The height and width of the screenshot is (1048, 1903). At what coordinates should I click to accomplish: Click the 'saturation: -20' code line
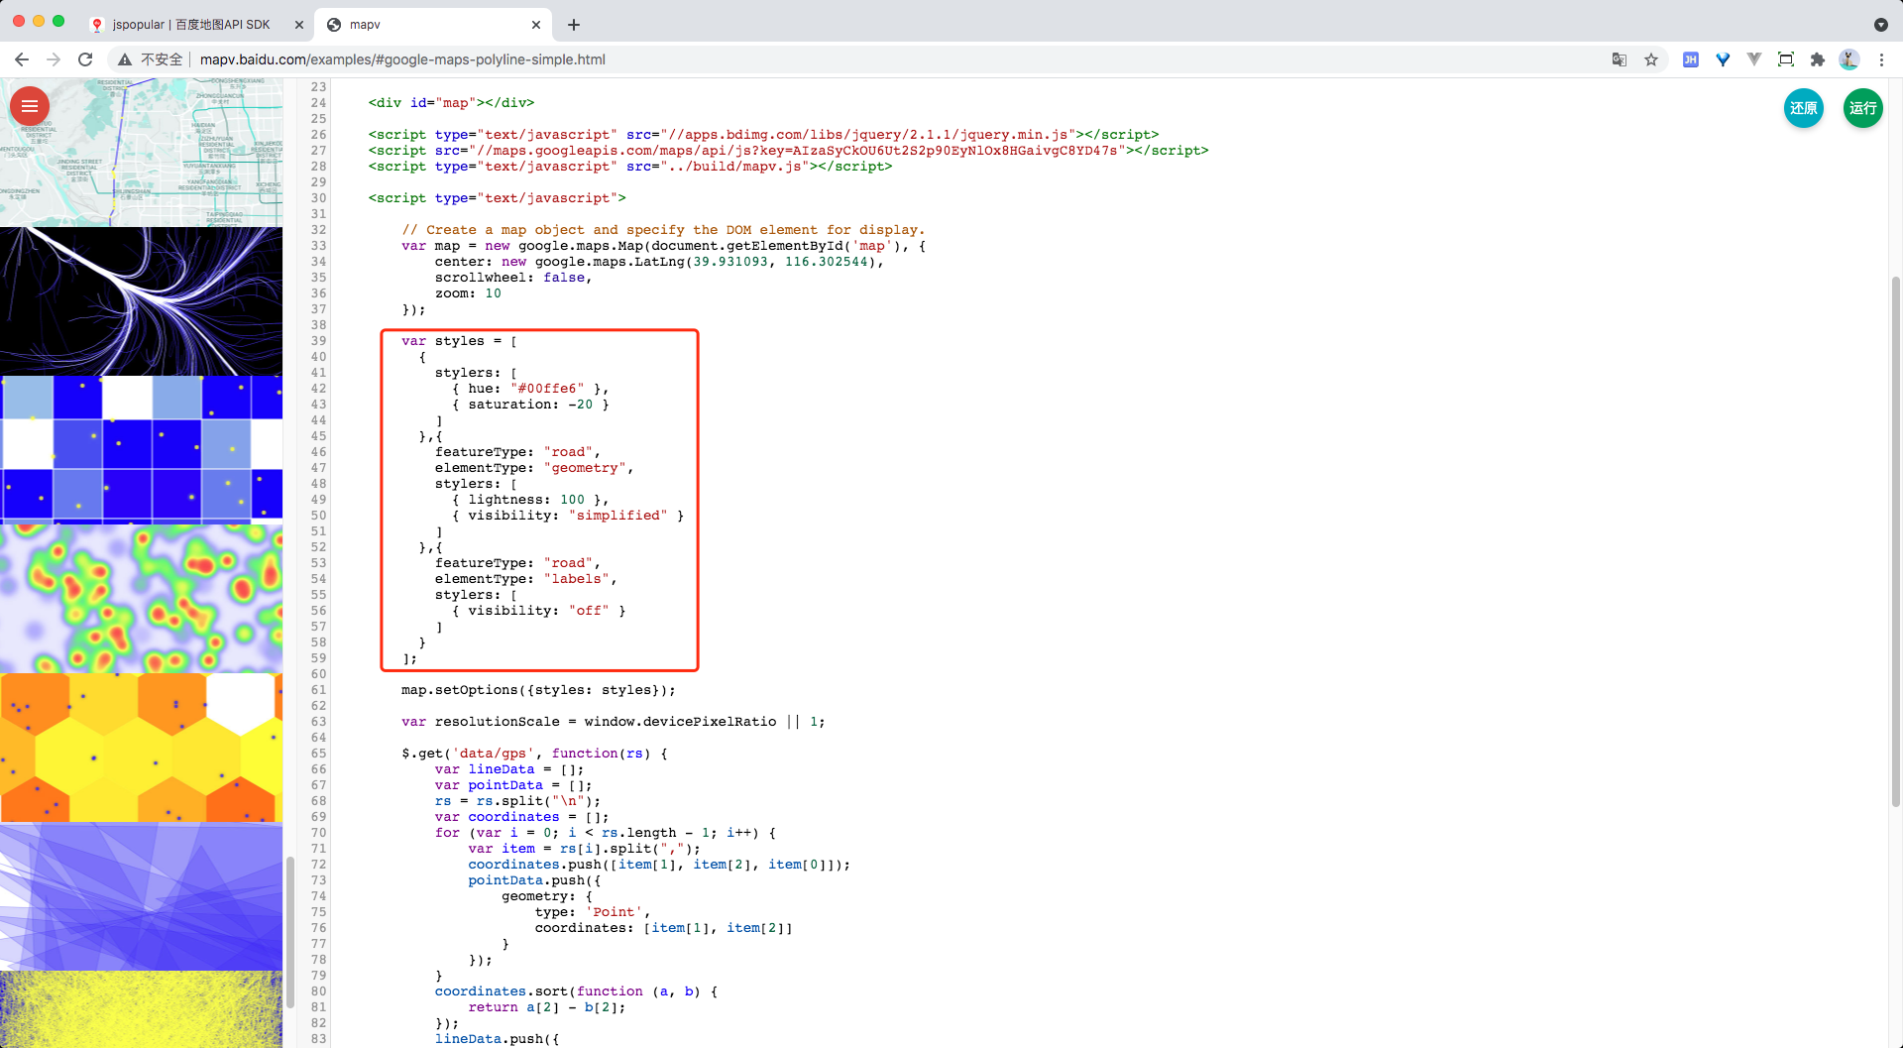[x=530, y=405]
